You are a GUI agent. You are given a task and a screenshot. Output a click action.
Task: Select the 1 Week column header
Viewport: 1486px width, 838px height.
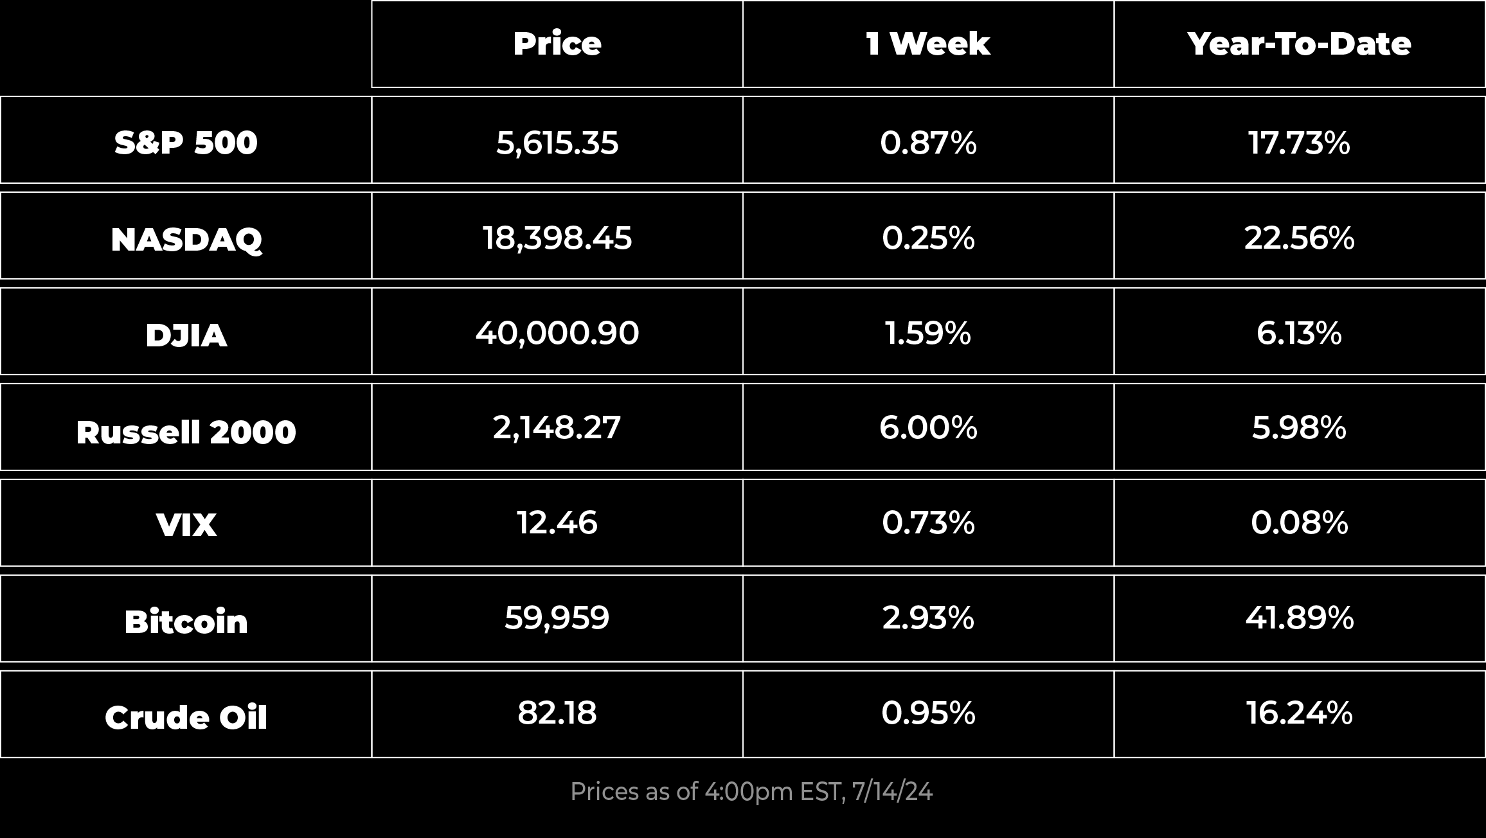click(x=928, y=44)
